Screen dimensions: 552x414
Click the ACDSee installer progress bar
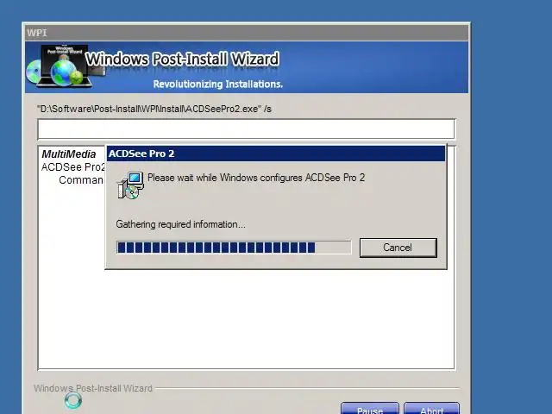234,248
